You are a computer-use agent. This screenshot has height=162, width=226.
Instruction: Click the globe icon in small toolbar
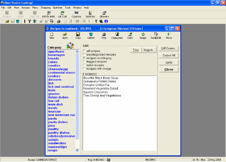(101, 21)
